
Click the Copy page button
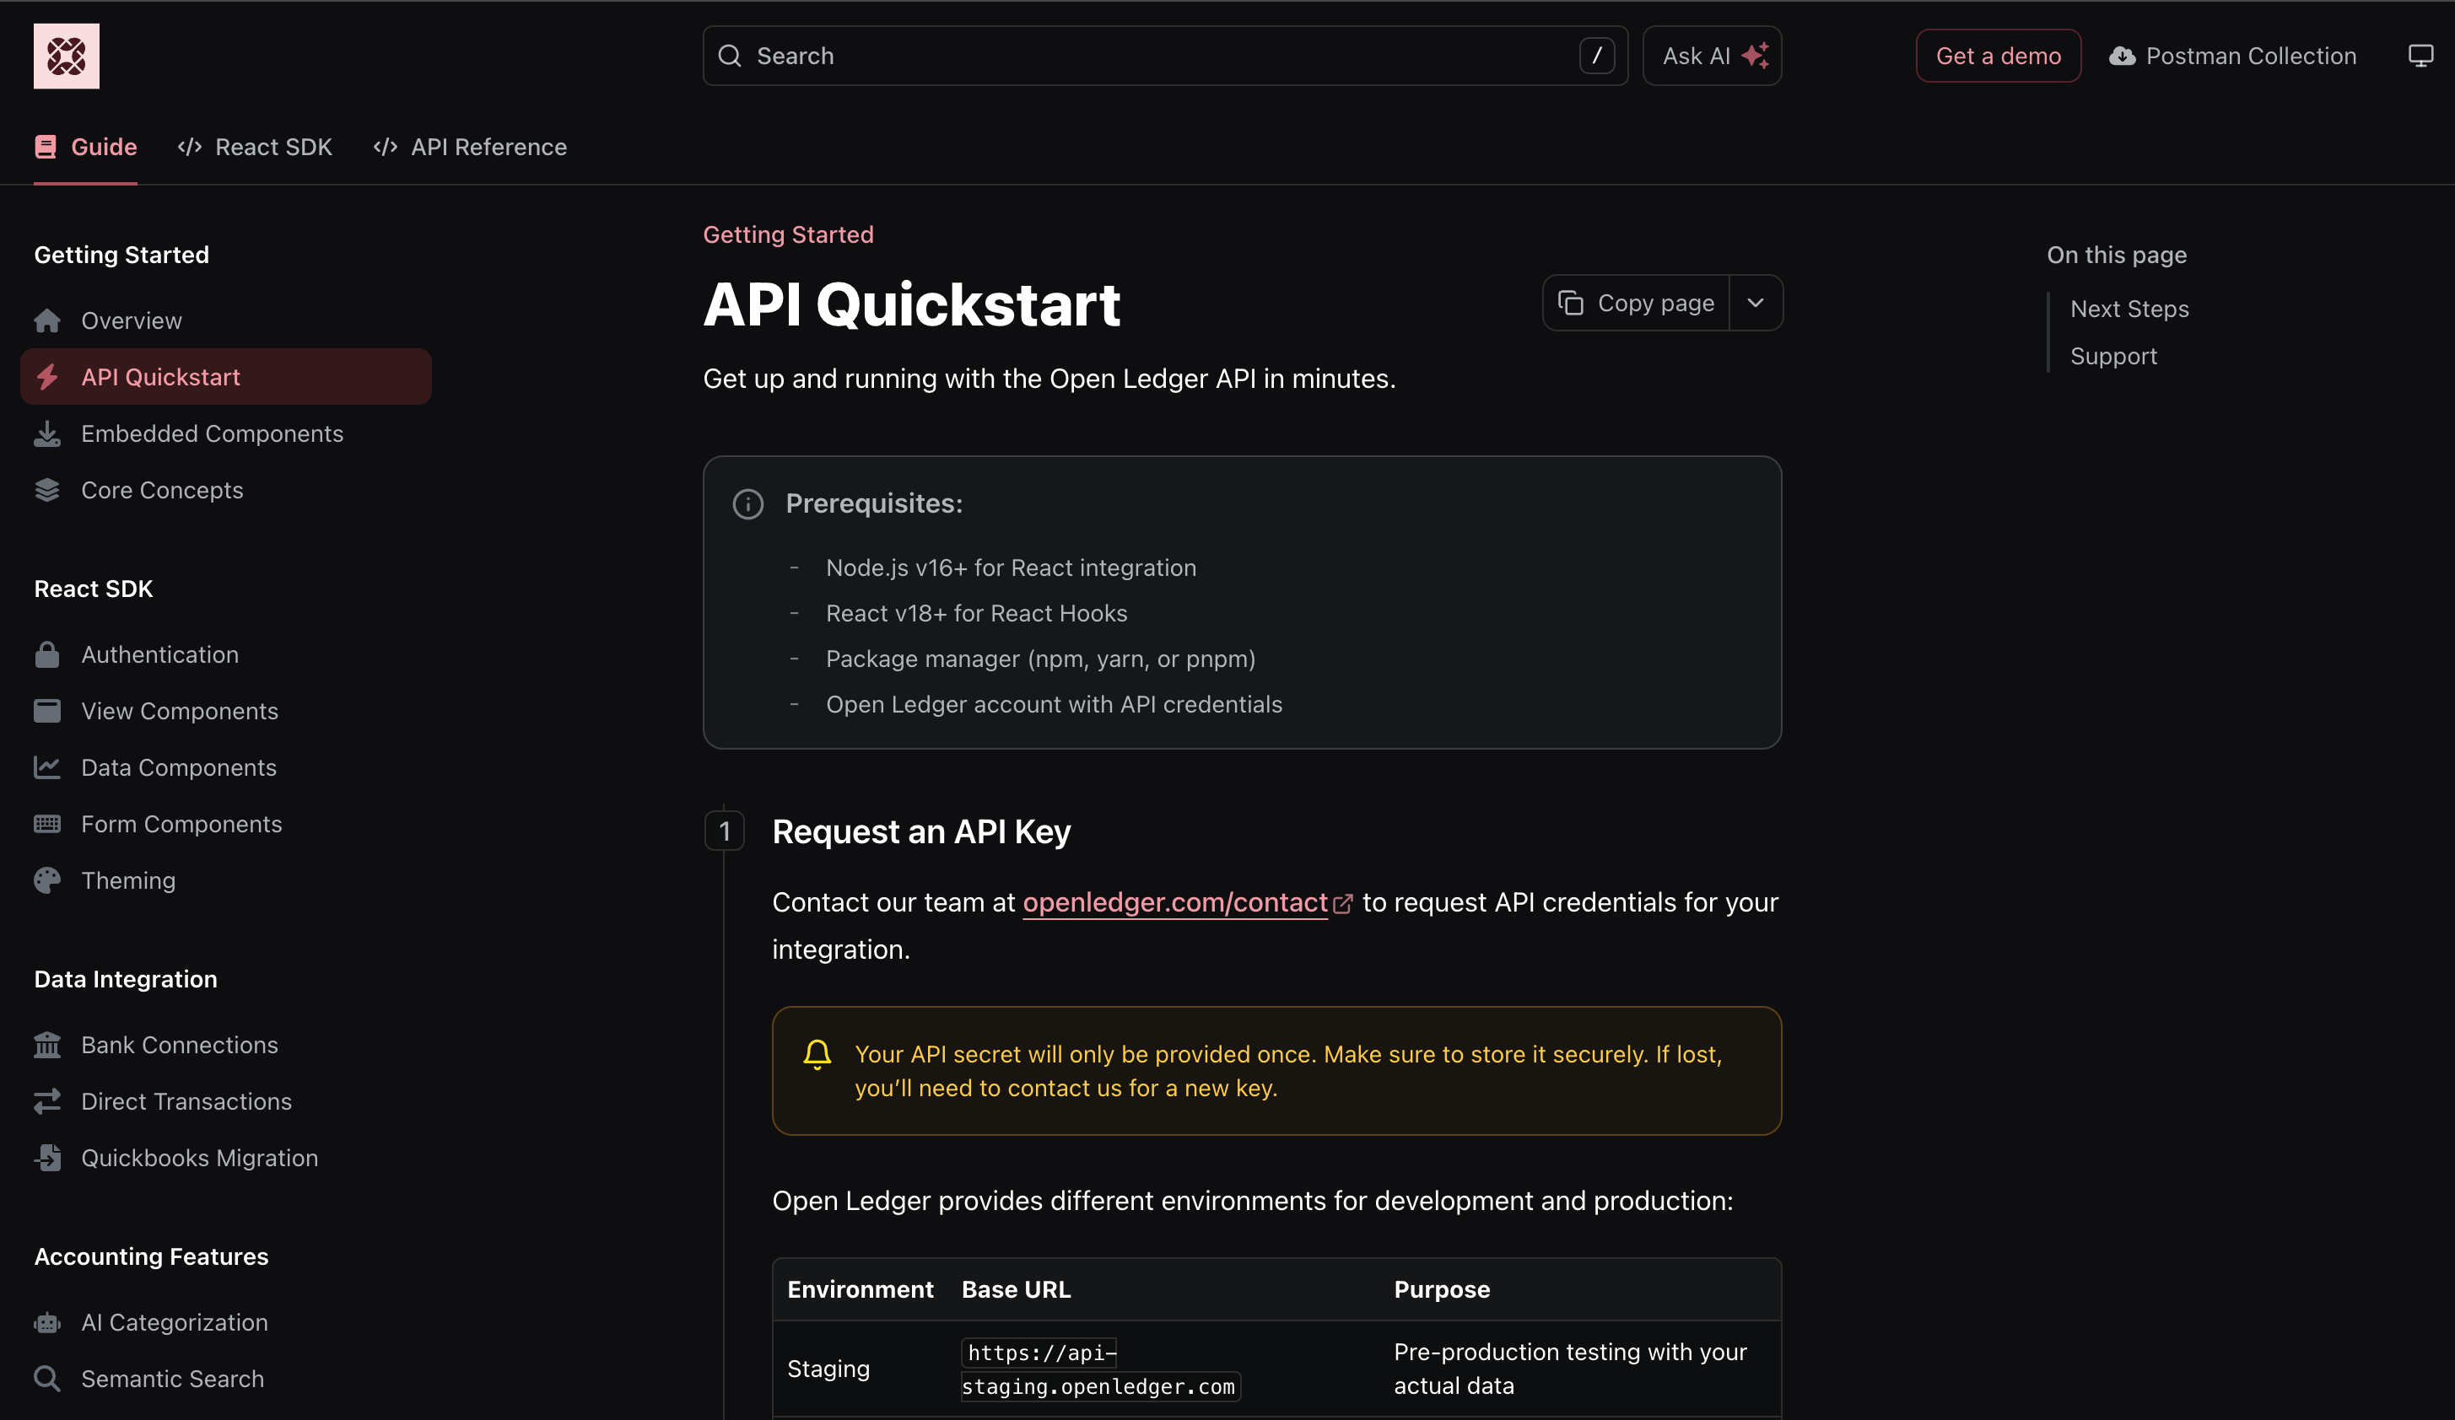coord(1637,303)
